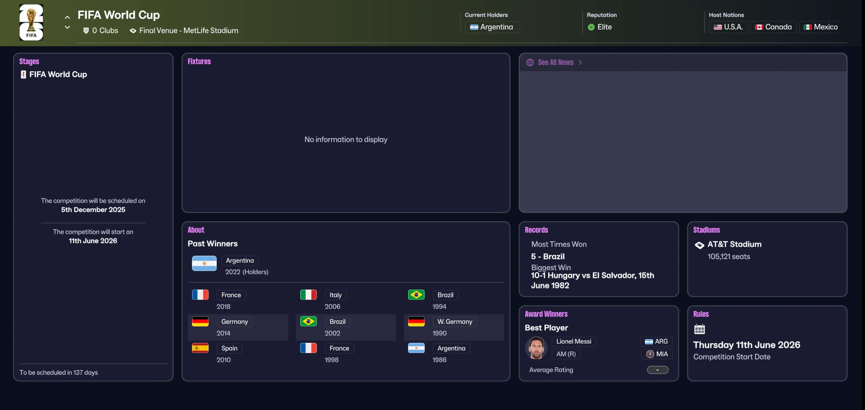The width and height of the screenshot is (865, 410).
Task: Click the AM (R) position chip
Action: [566, 354]
